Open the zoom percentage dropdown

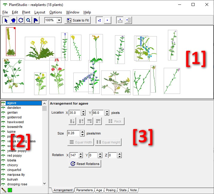point(59,20)
